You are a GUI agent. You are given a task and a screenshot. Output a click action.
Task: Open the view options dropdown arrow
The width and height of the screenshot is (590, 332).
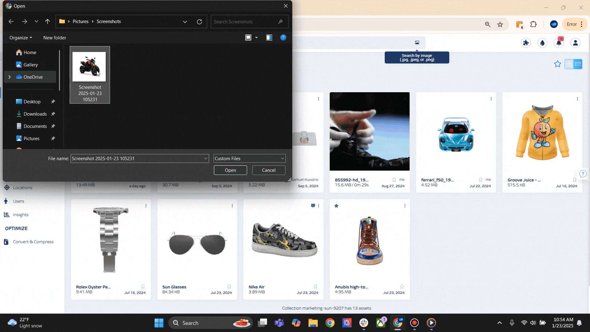point(256,38)
